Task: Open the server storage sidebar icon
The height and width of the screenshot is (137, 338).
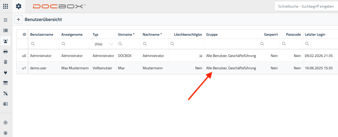Action: (x=6, y=83)
